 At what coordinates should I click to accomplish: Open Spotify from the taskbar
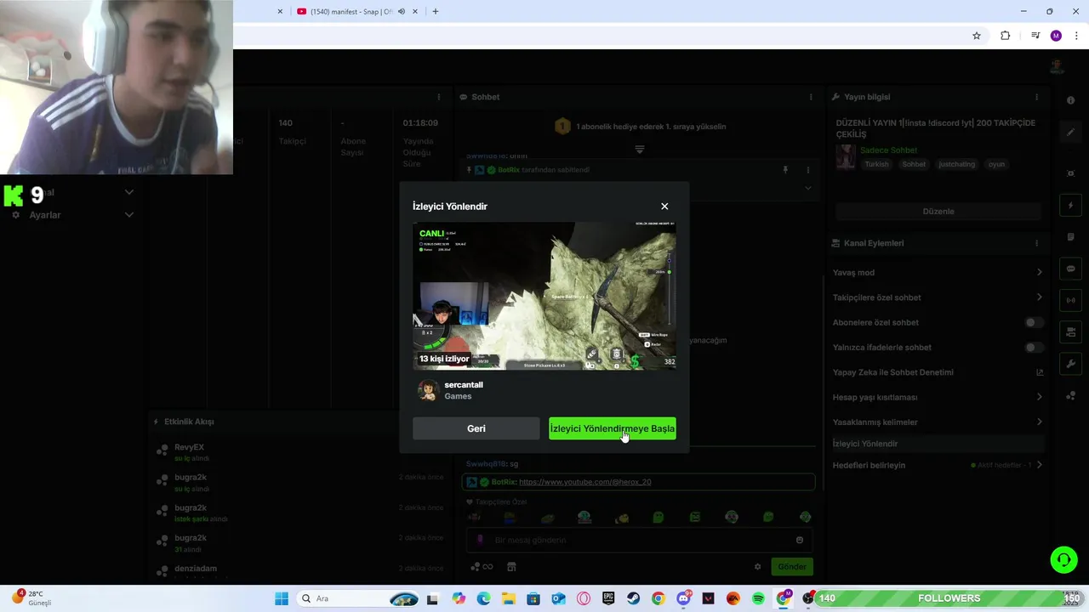(x=758, y=598)
